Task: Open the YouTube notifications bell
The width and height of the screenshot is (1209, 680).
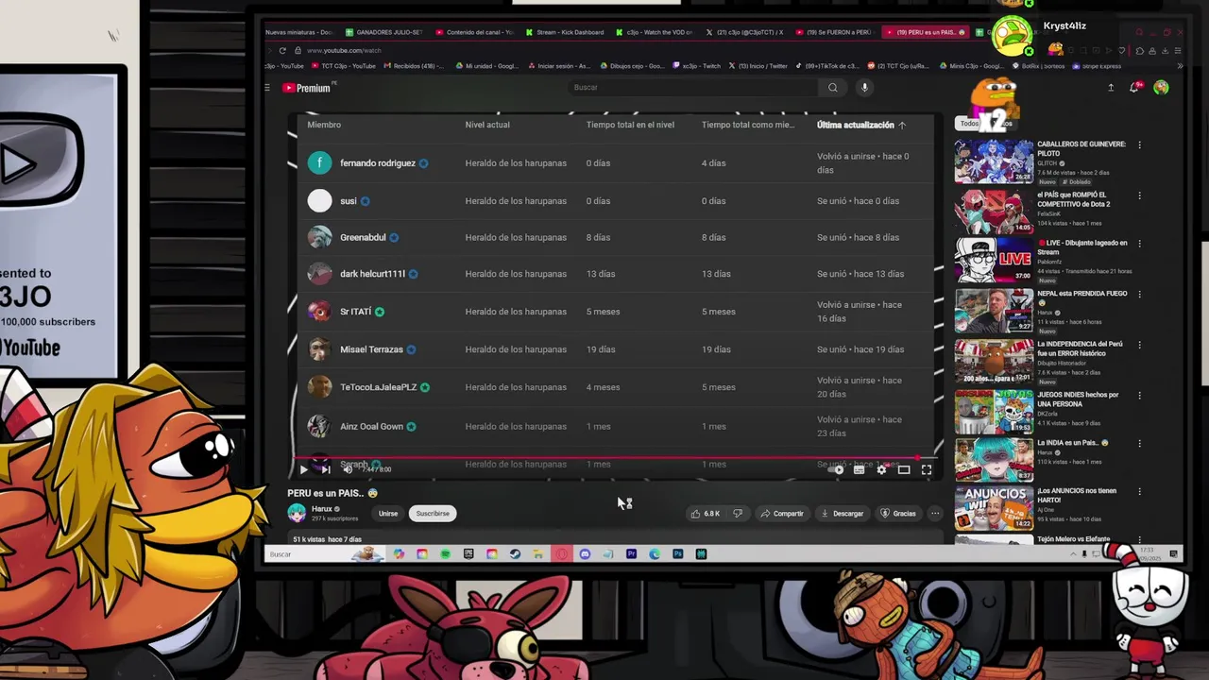Action: [x=1134, y=88]
